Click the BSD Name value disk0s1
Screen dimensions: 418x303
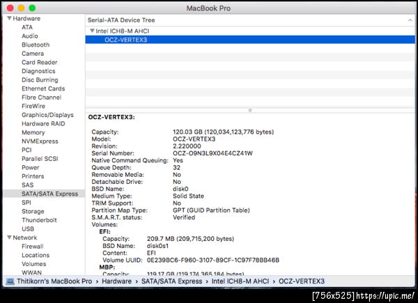(x=157, y=246)
